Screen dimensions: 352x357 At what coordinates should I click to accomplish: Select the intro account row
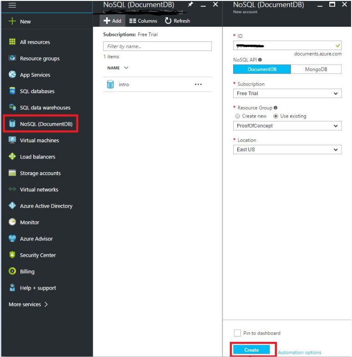tap(158, 85)
